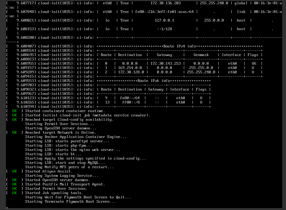Select the start and stop MySQL line

(x=65, y=163)
